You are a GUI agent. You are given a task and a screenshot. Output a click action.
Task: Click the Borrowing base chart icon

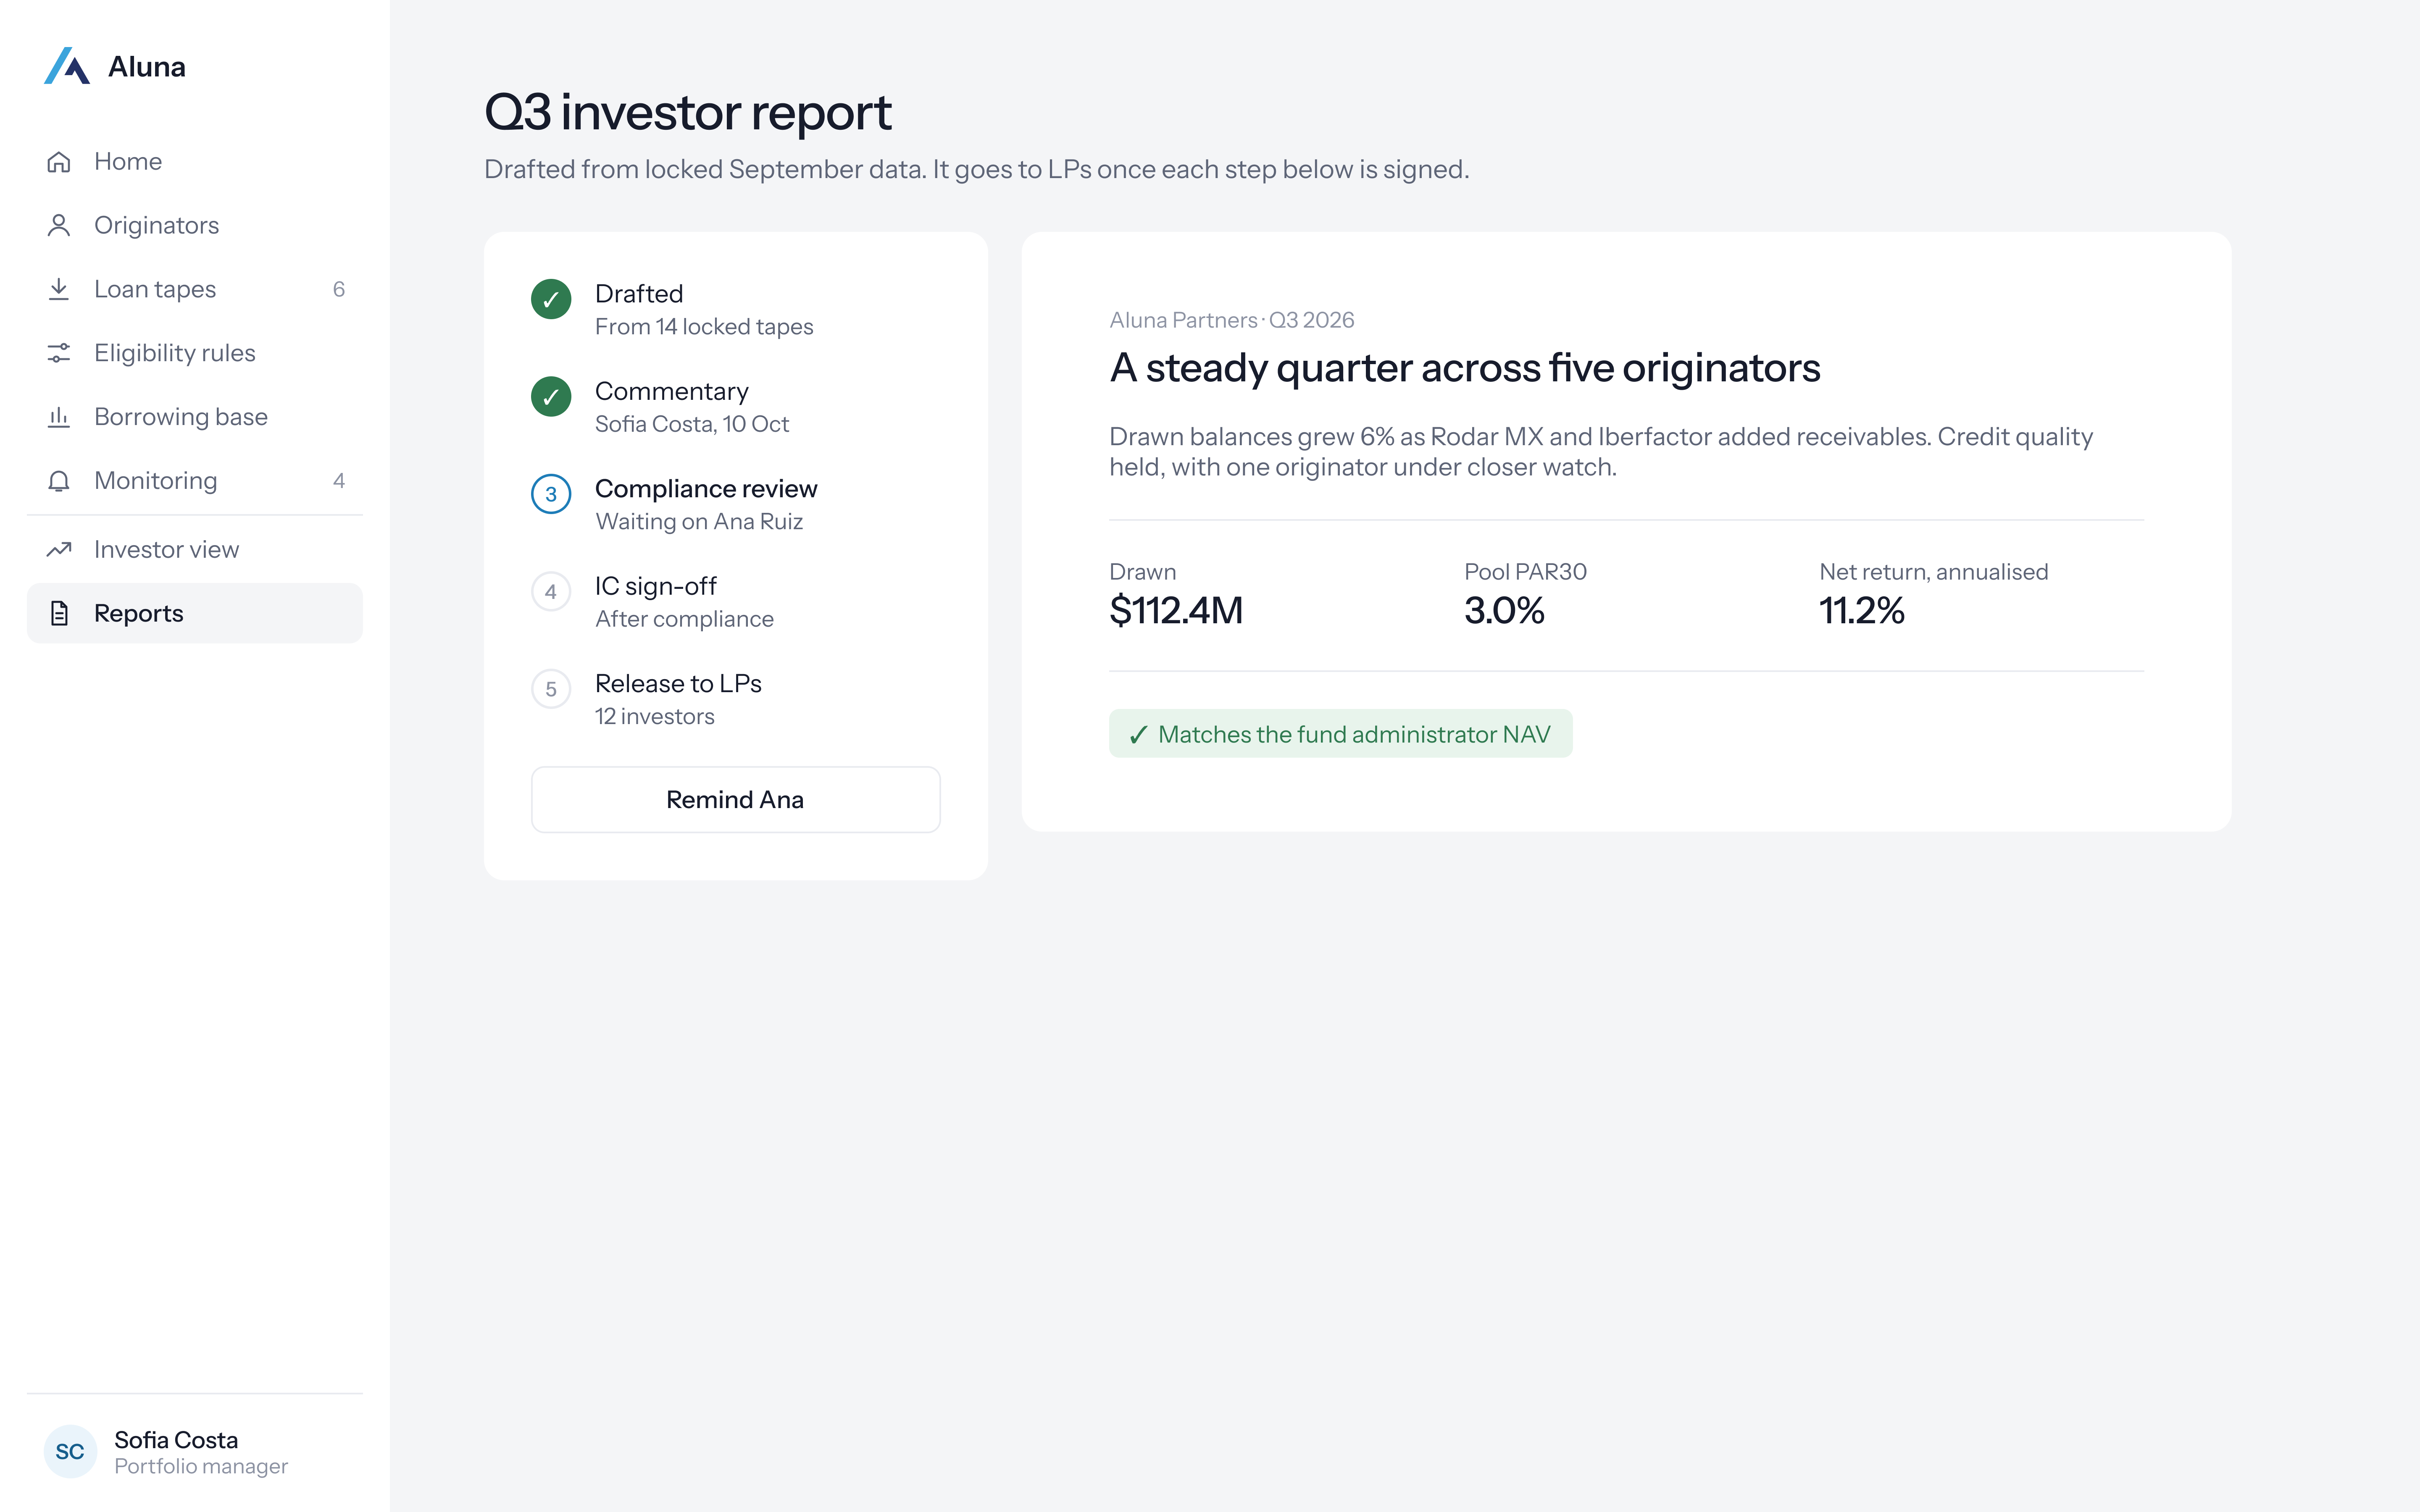click(x=59, y=417)
